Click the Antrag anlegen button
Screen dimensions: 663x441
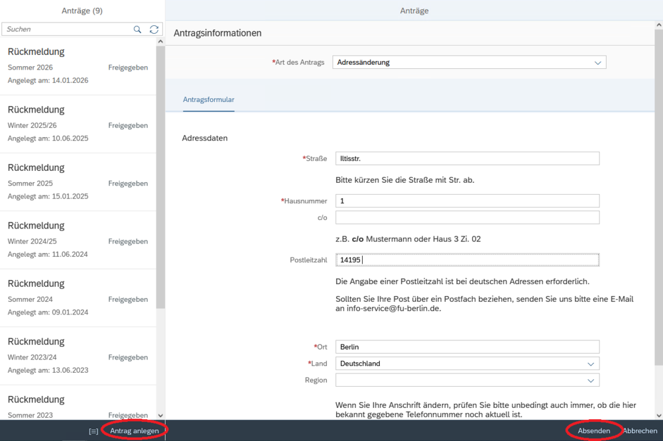[135, 431]
